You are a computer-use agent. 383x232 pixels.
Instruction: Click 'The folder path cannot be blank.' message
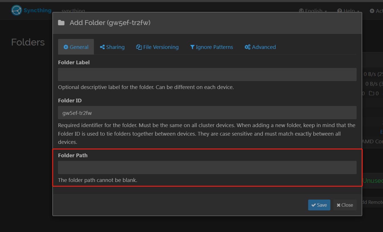[x=98, y=180]
